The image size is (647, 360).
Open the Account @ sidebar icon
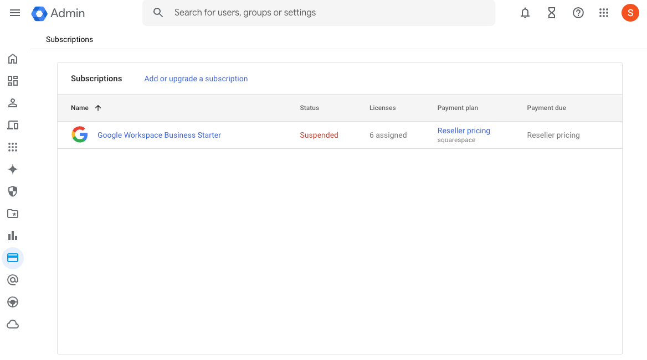pyautogui.click(x=13, y=280)
